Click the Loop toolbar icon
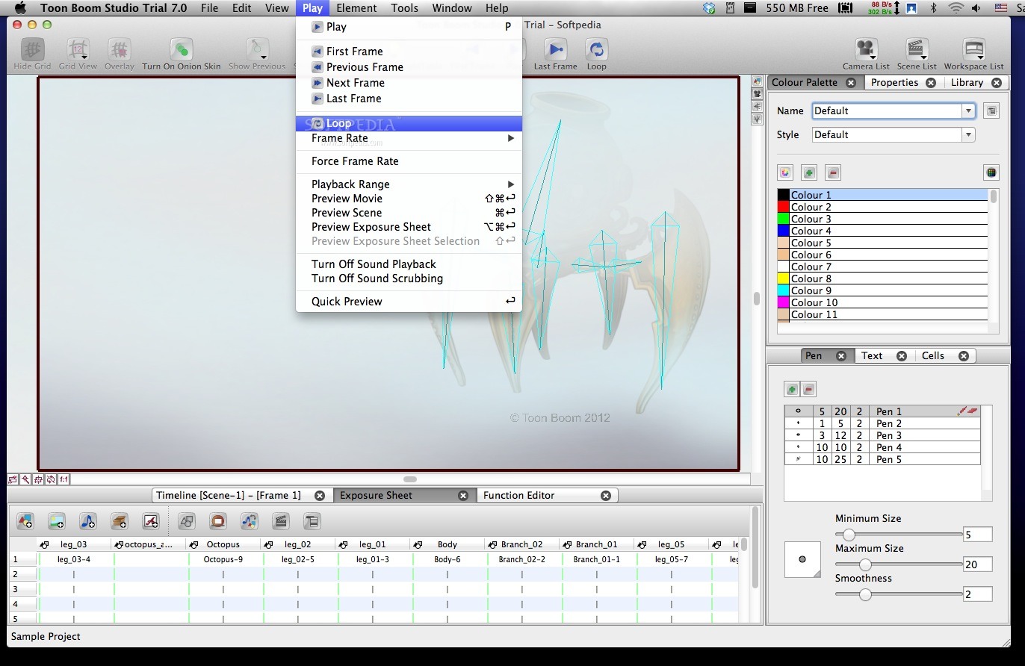 (x=596, y=49)
